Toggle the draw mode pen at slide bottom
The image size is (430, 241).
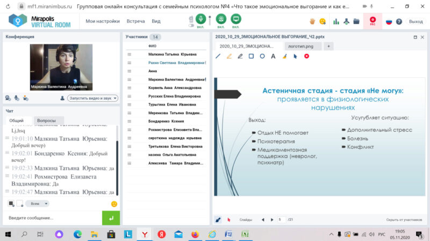tap(218, 220)
